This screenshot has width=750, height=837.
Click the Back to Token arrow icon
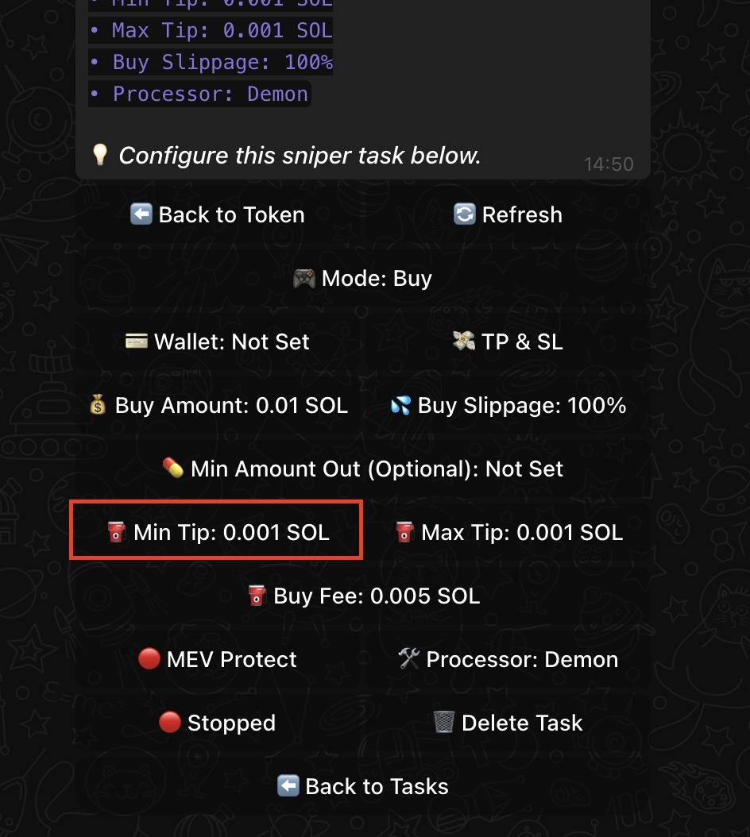tap(141, 214)
